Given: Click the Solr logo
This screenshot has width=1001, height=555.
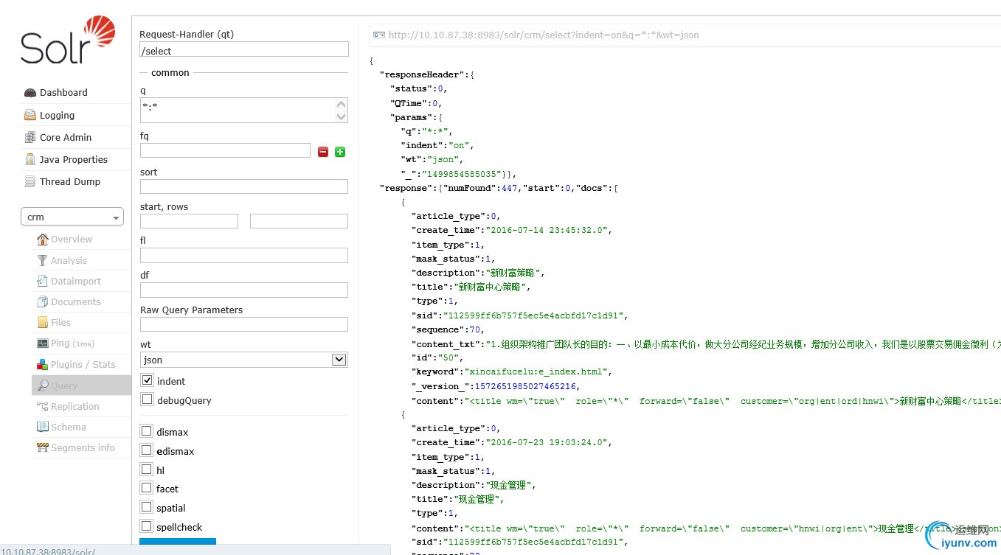Looking at the screenshot, I should click(x=69, y=41).
